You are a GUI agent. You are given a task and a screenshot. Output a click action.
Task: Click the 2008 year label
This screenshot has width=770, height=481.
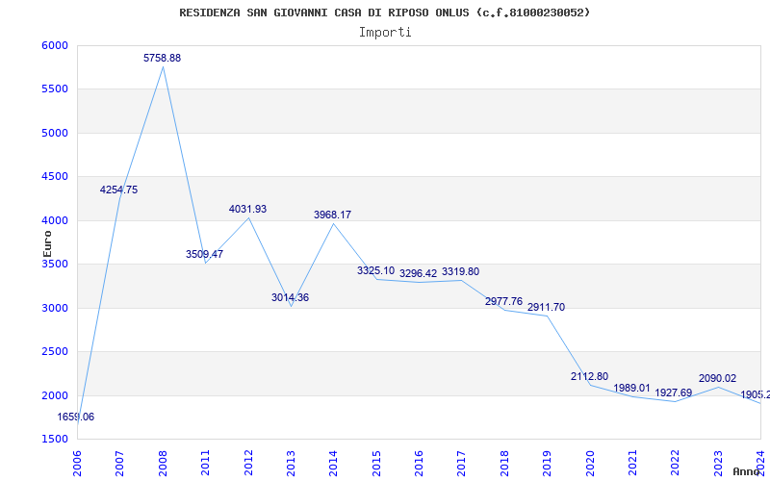(163, 464)
